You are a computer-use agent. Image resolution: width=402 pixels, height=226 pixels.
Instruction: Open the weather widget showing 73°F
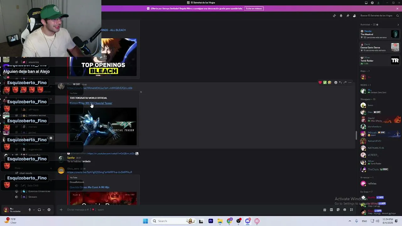point(10,221)
